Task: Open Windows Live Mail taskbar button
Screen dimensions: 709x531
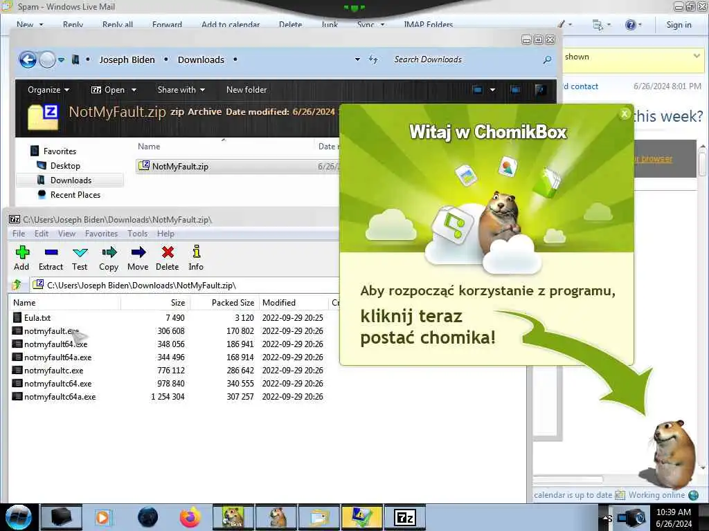Action: (318, 517)
